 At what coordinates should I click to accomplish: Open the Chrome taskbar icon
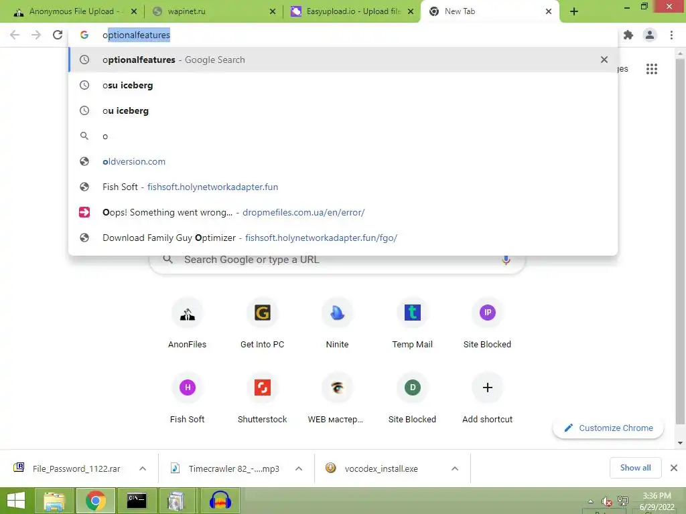tap(96, 501)
